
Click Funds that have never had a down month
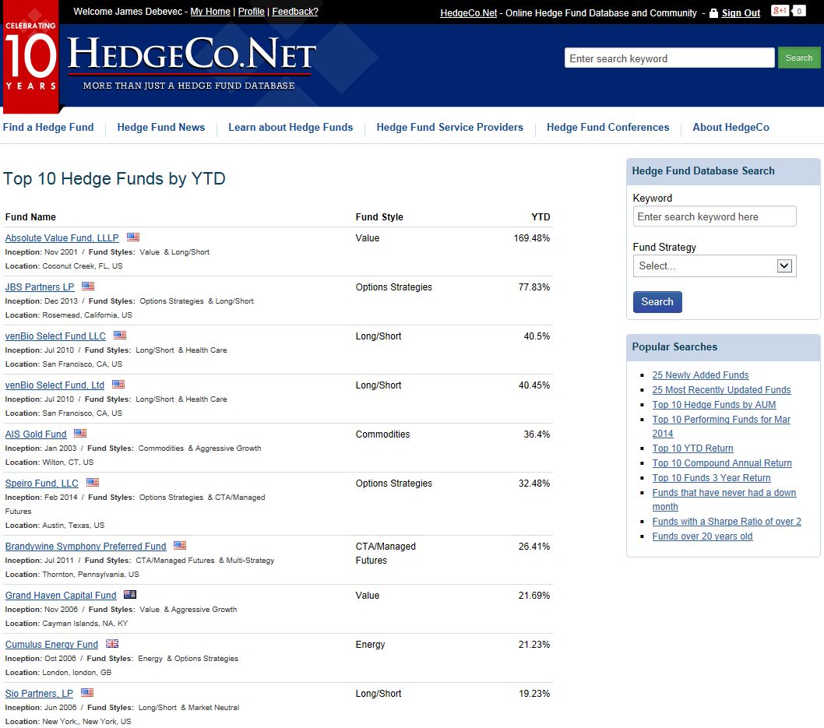coord(724,500)
